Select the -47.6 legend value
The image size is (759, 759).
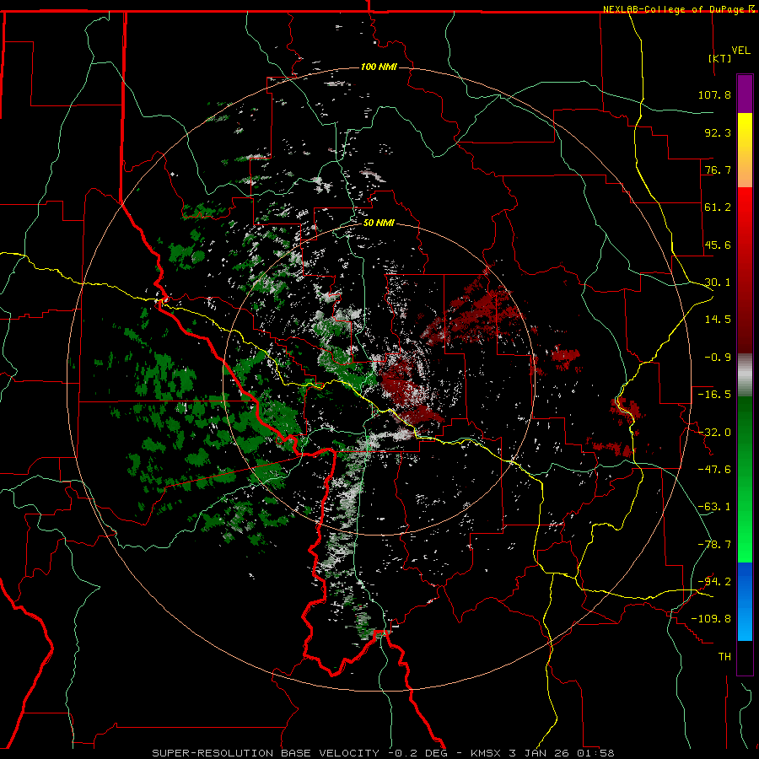[714, 470]
